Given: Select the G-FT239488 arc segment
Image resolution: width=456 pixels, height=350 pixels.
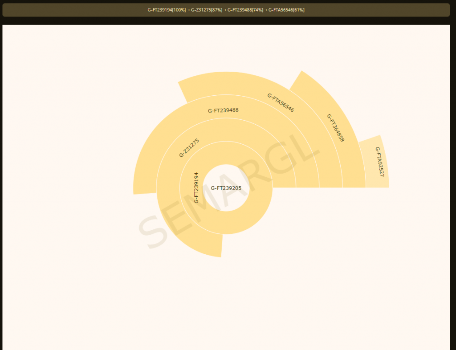Looking at the screenshot, I should pos(223,110).
